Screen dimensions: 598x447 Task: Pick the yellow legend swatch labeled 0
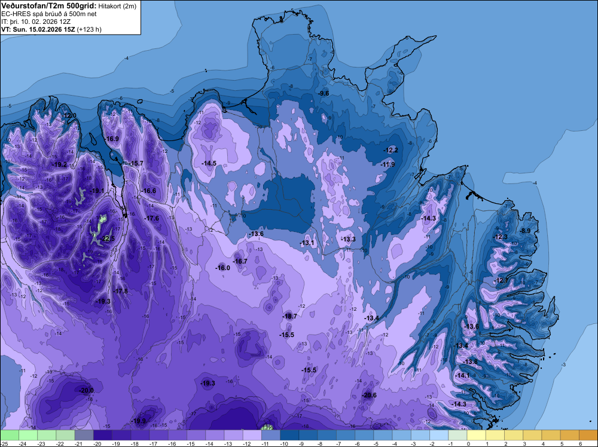(477, 435)
